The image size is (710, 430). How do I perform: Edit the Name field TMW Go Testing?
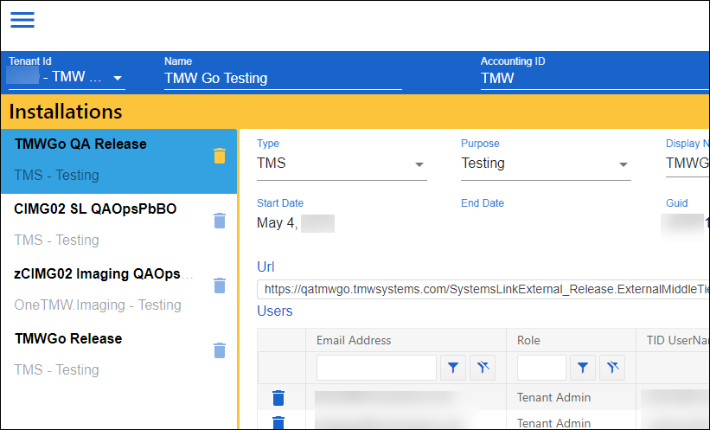[x=283, y=79]
